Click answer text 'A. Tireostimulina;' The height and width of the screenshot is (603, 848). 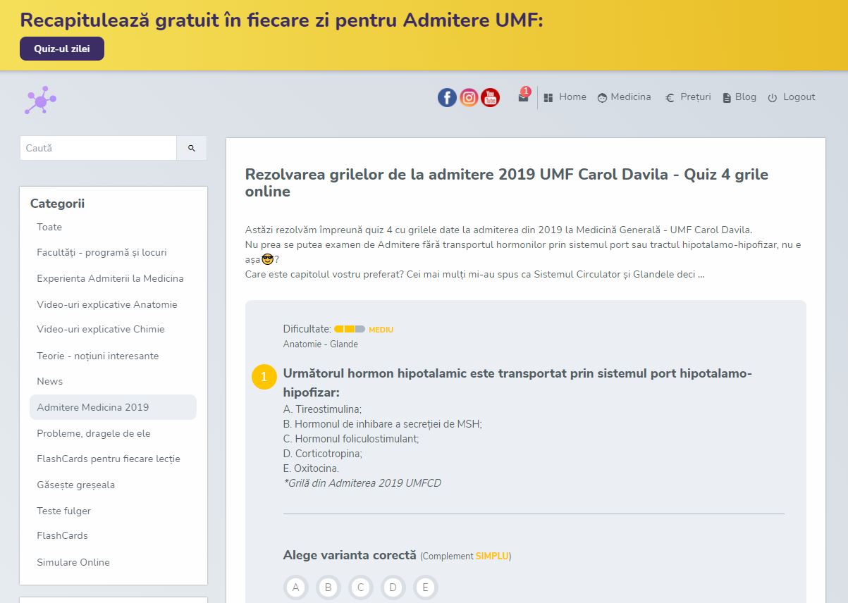click(322, 409)
